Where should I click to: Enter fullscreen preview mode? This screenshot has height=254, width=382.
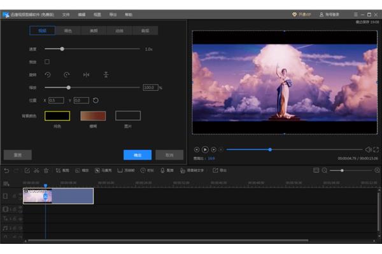(x=376, y=150)
